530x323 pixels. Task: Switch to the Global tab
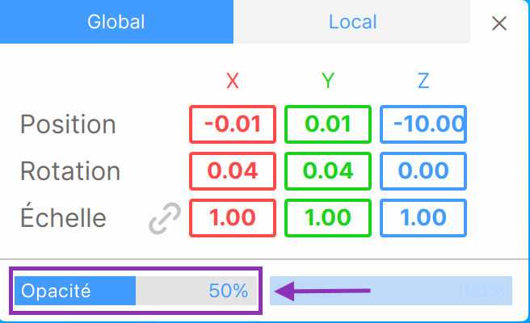point(116,22)
